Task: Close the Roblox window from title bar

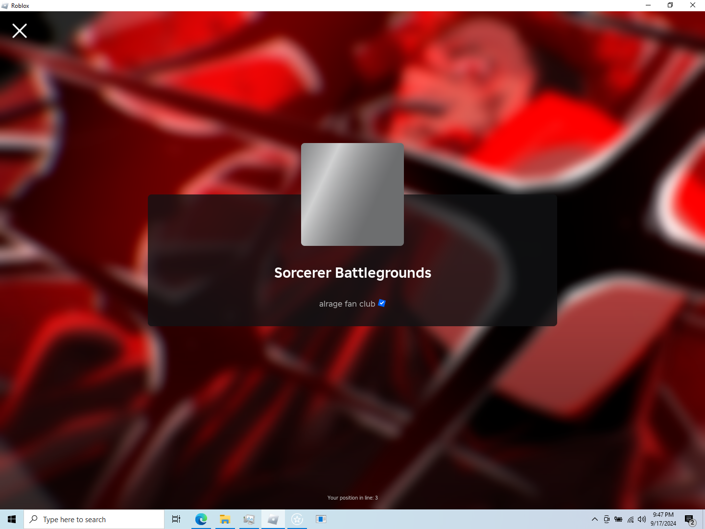Action: pos(693,5)
